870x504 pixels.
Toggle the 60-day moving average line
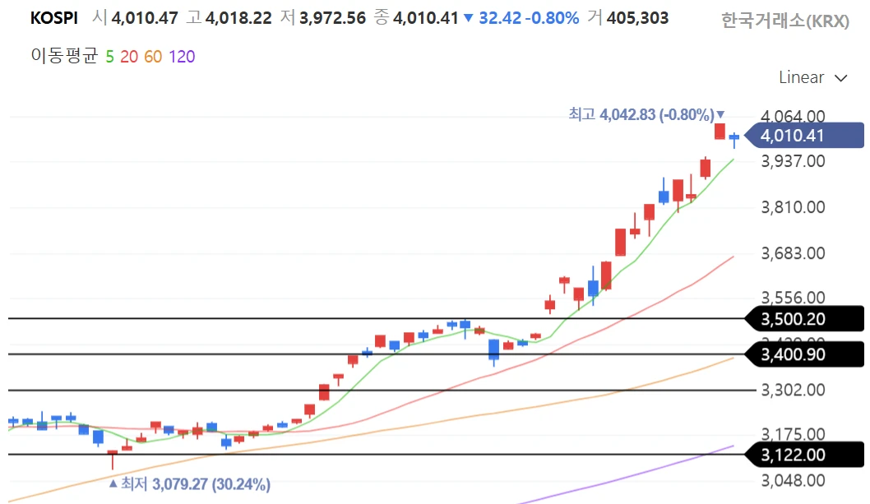(153, 57)
